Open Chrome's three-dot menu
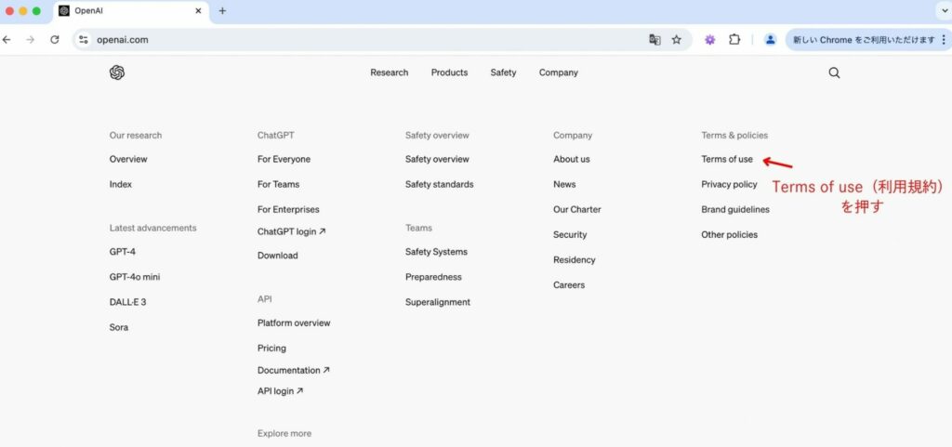 pyautogui.click(x=943, y=40)
